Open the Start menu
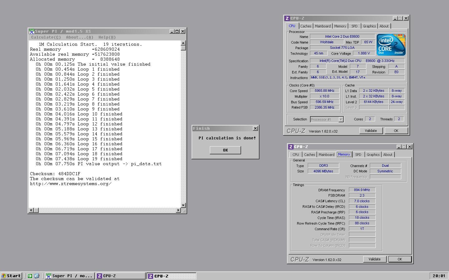 12,276
